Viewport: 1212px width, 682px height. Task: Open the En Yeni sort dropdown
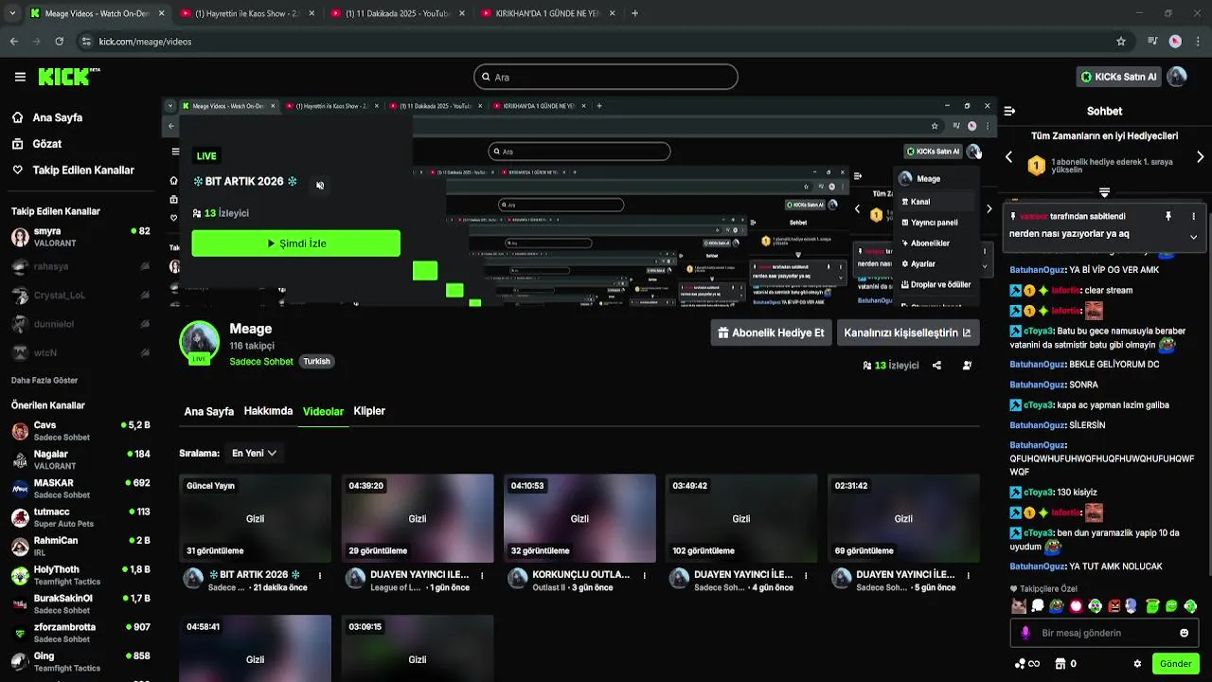pyautogui.click(x=254, y=453)
